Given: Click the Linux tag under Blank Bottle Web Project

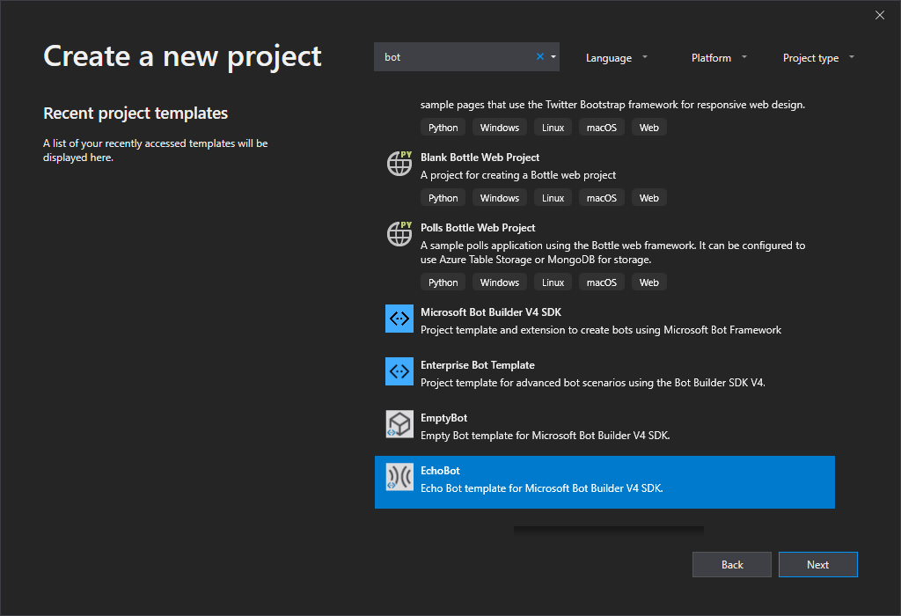Looking at the screenshot, I should pos(553,198).
